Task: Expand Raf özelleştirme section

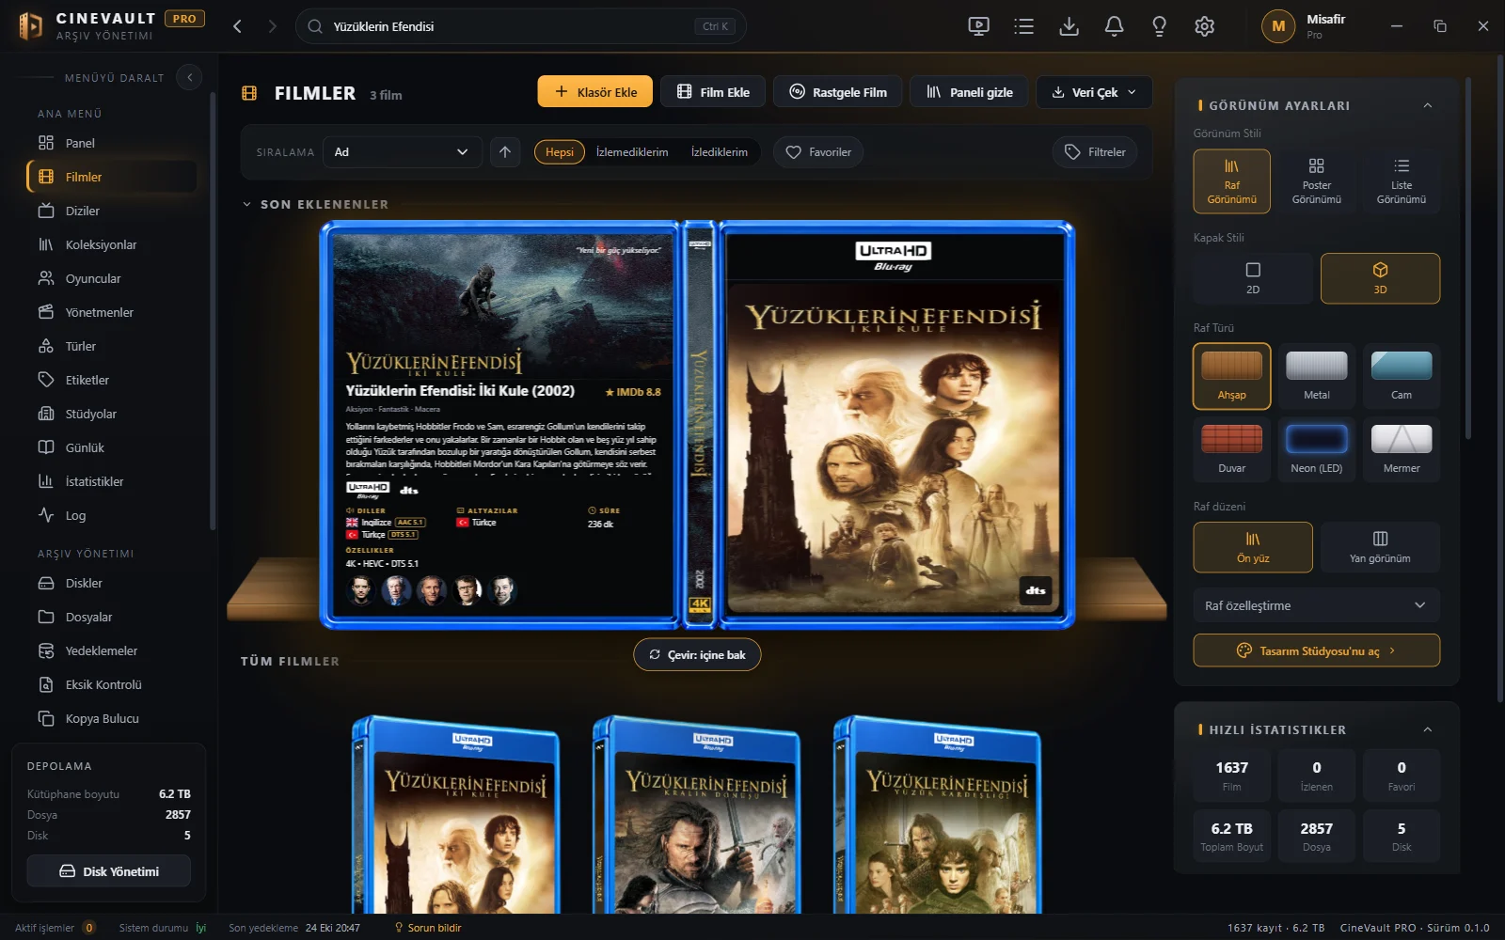Action: tap(1316, 605)
